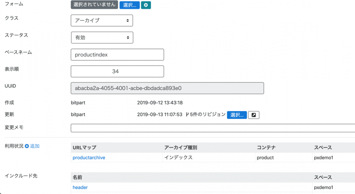The width and height of the screenshot is (355, 194).
Task: Click the green plus icon beside フォーム
Action: click(146, 5)
